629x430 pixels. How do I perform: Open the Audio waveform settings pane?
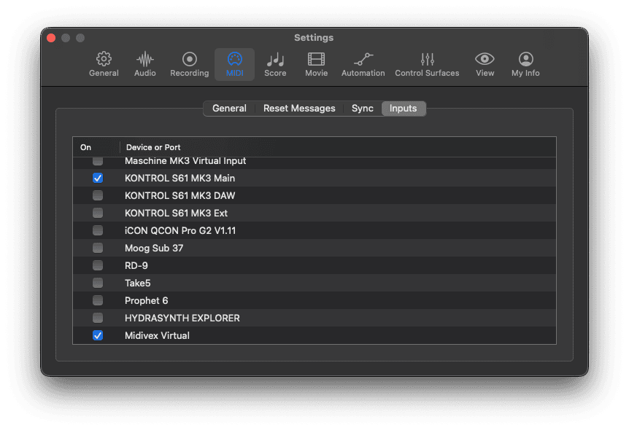click(x=144, y=64)
